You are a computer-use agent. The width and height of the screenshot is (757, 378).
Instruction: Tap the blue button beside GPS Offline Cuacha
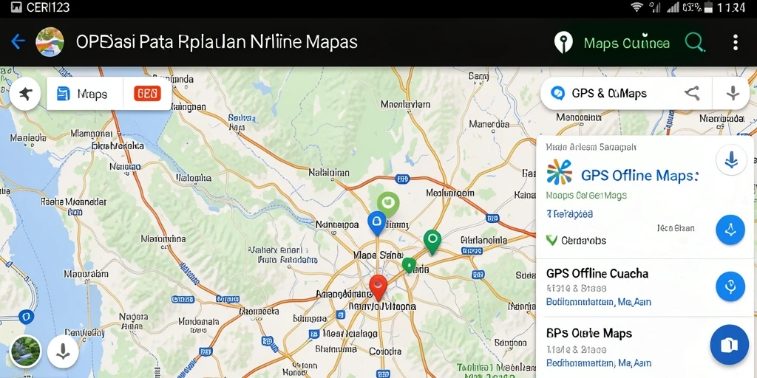click(730, 286)
